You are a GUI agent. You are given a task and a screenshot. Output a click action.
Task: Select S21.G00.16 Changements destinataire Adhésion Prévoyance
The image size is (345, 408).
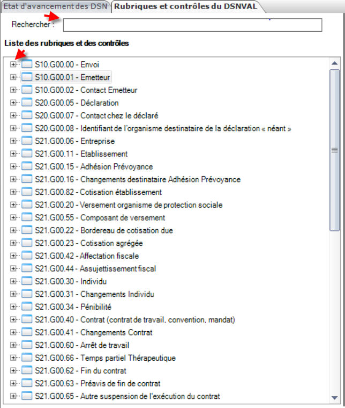(138, 179)
